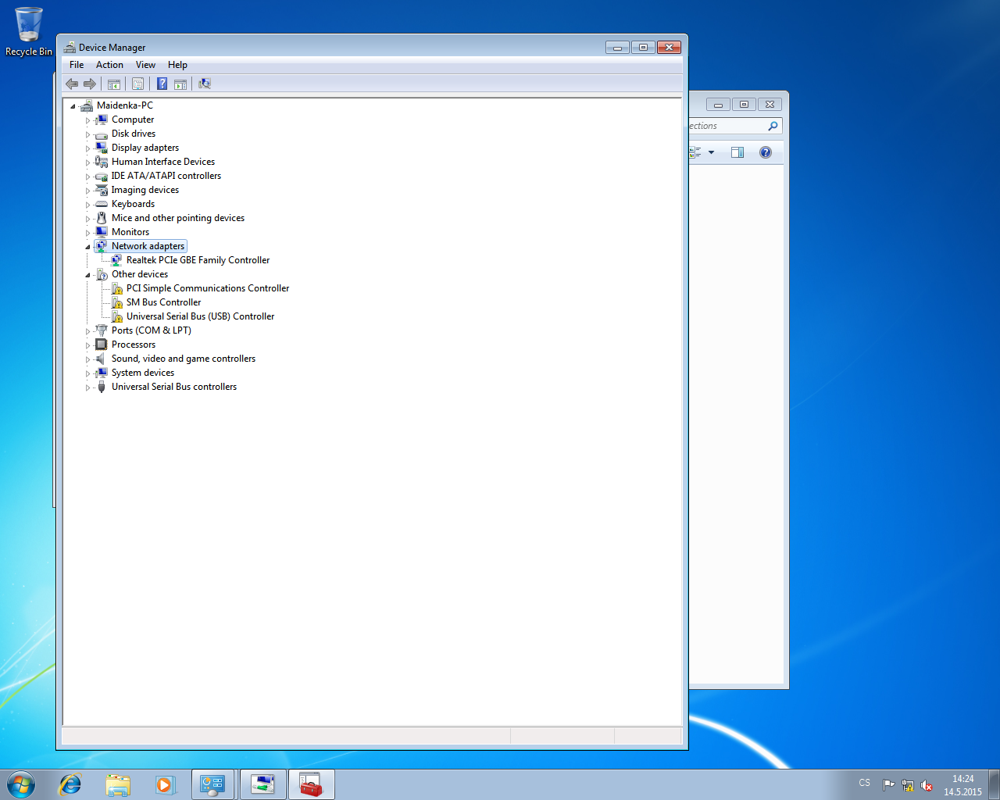Collapse the Network adapters category
Image resolution: width=1000 pixels, height=800 pixels.
click(87, 247)
